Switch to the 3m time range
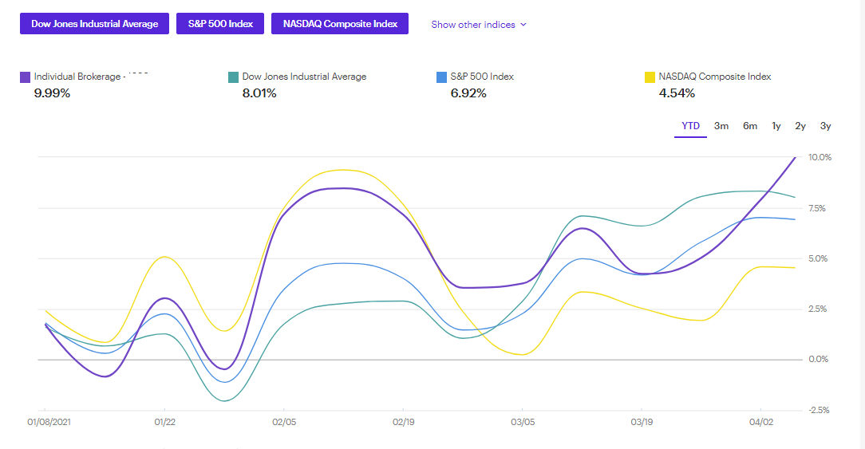 (x=721, y=126)
